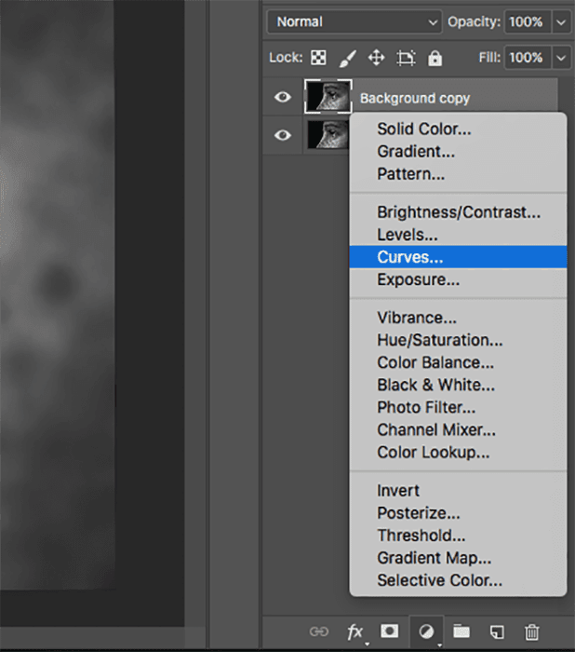Click the lock transparent pixels icon
Screen dimensions: 575x652
pos(318,58)
